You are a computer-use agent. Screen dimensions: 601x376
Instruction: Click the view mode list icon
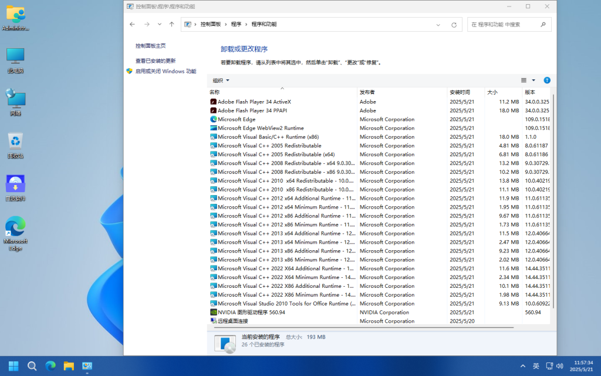[524, 80]
